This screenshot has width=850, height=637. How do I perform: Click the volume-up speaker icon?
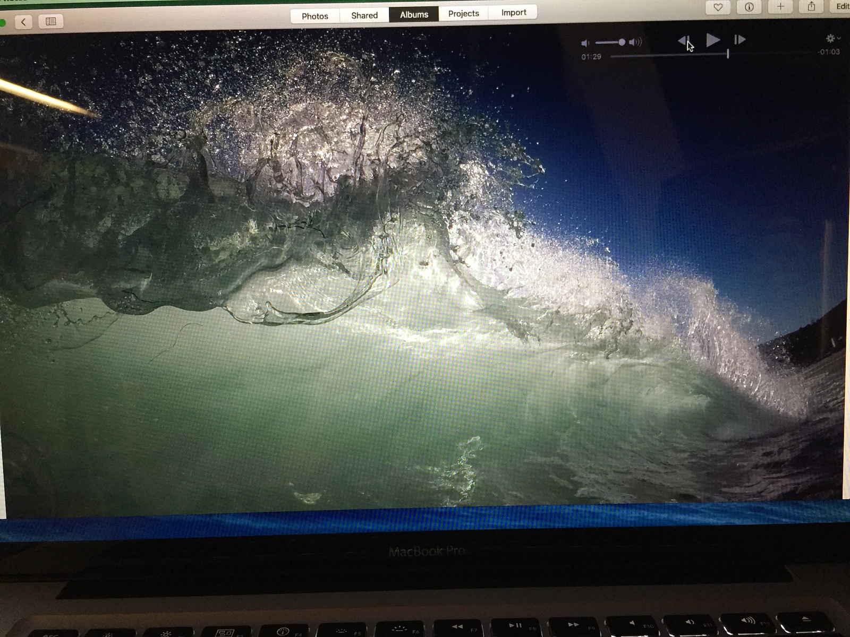click(636, 42)
